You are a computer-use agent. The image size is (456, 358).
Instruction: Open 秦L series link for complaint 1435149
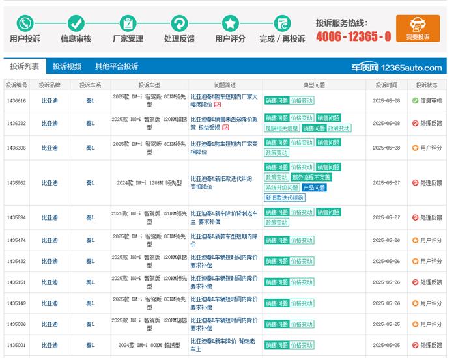(x=91, y=303)
